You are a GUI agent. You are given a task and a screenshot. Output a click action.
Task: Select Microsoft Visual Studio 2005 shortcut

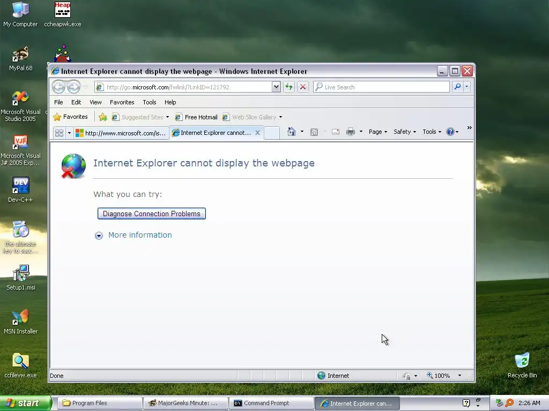[20, 106]
